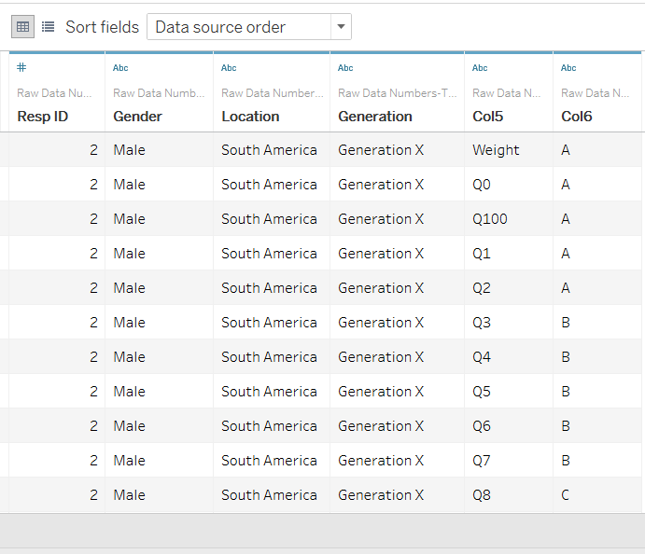Screen dimensions: 645x554
Task: Open the Abc data type icon for Generation
Action: [345, 67]
